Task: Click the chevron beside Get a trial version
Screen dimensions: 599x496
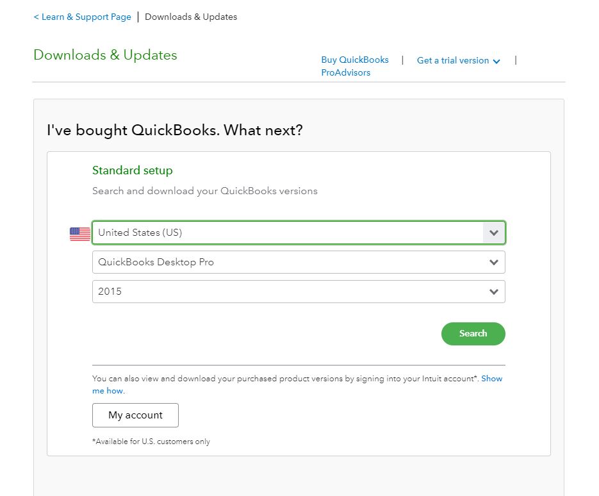Action: click(x=496, y=61)
